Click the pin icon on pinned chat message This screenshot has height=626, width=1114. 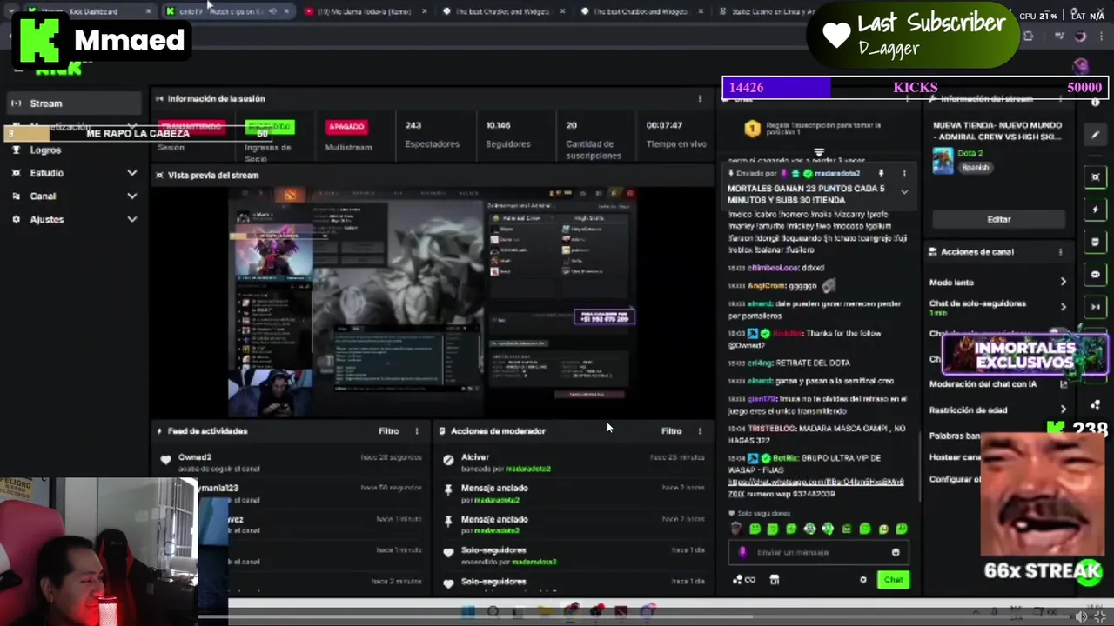pos(881,174)
